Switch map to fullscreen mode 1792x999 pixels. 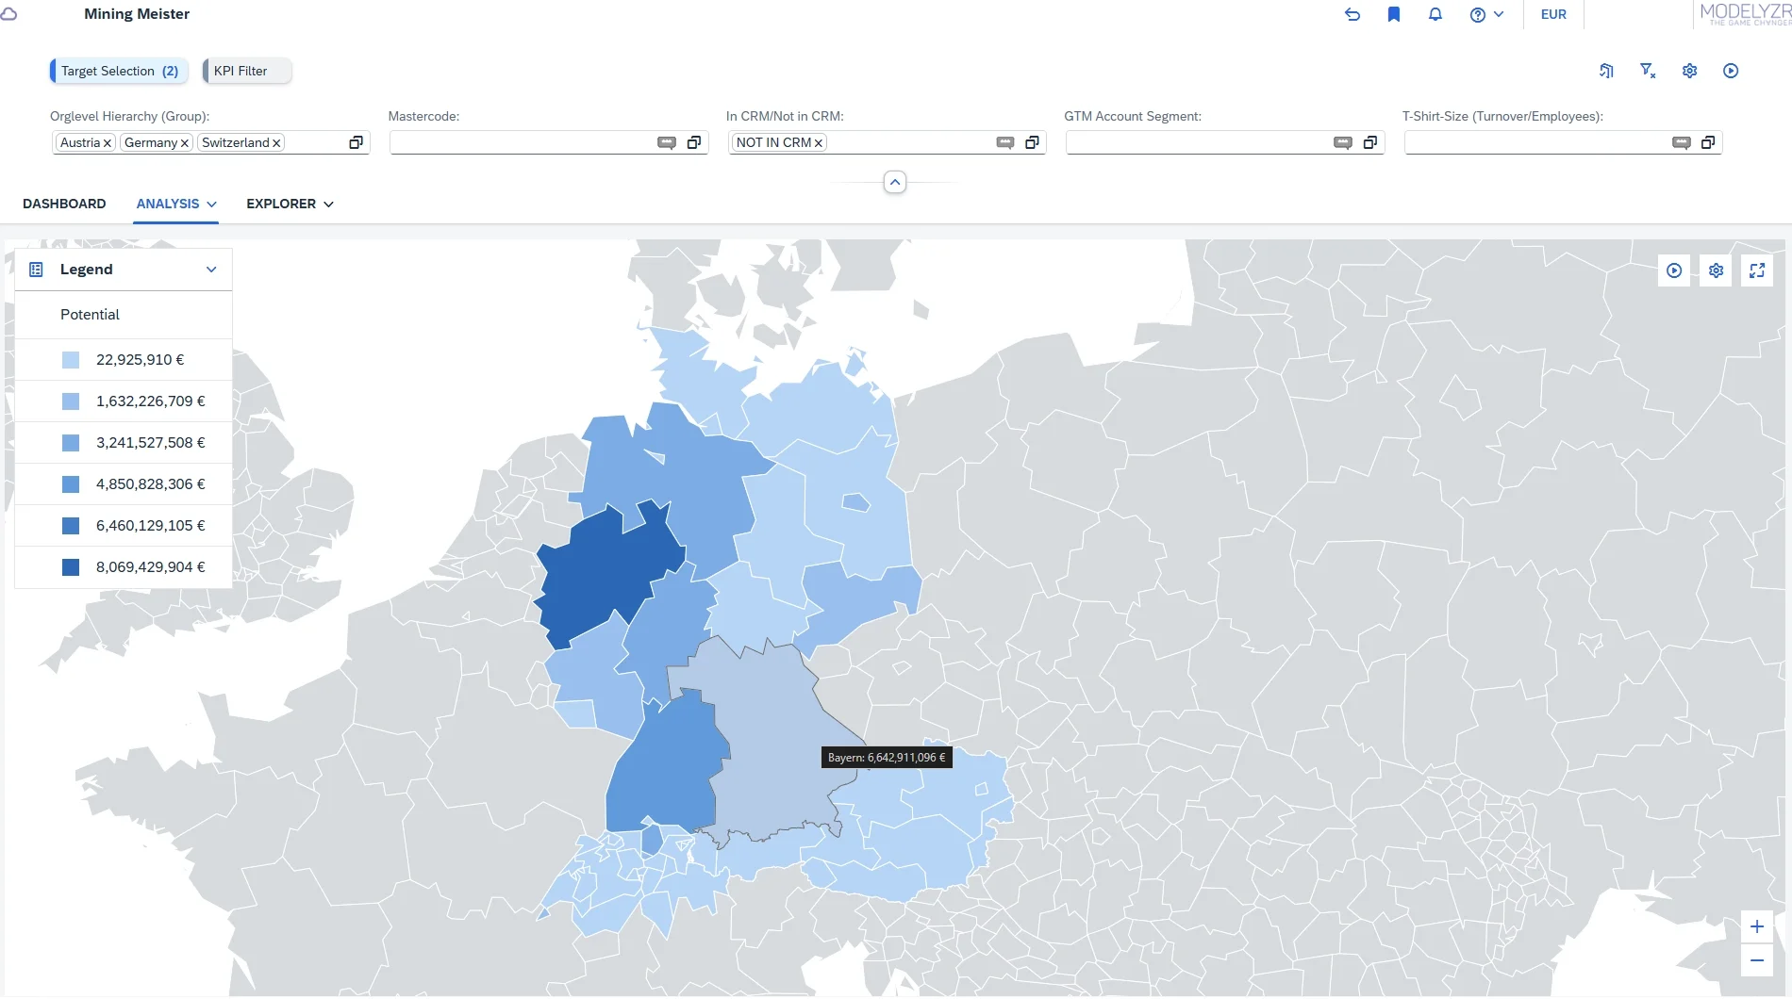click(x=1756, y=270)
